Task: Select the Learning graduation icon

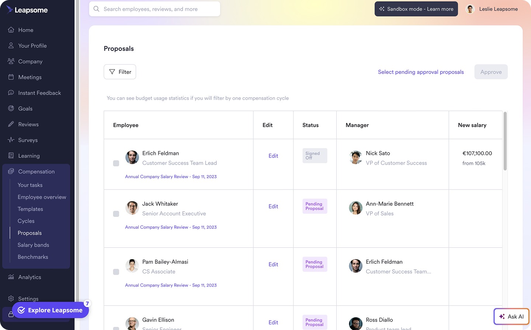Action: 11,156
